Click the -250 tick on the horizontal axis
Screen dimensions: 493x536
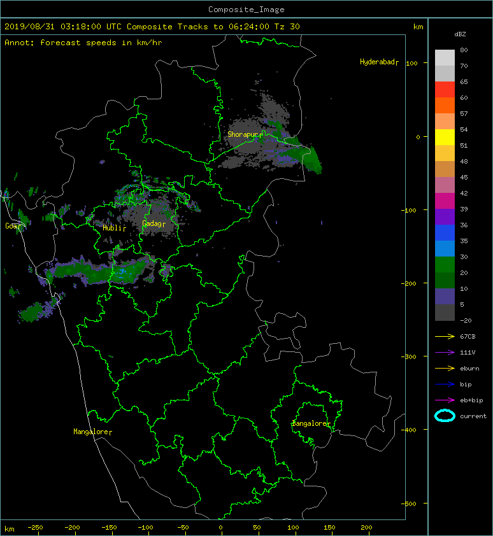point(35,528)
